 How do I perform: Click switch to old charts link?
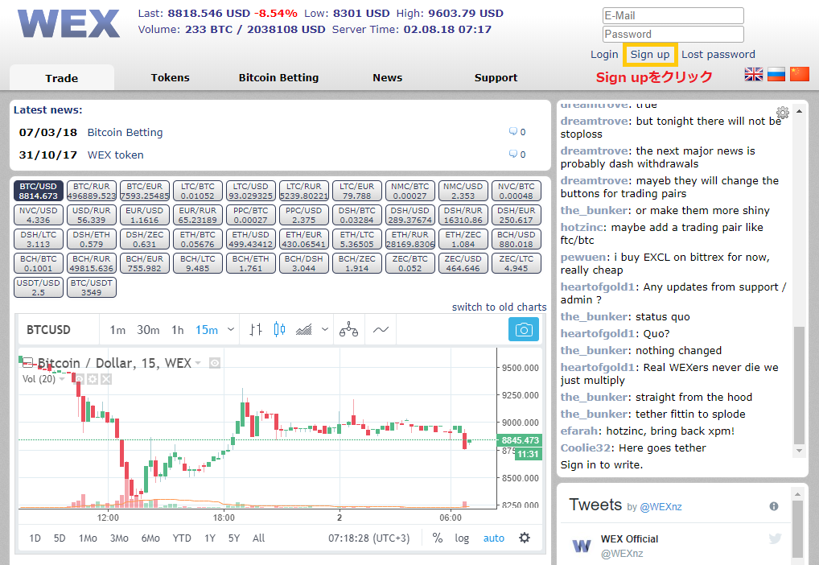(x=500, y=307)
